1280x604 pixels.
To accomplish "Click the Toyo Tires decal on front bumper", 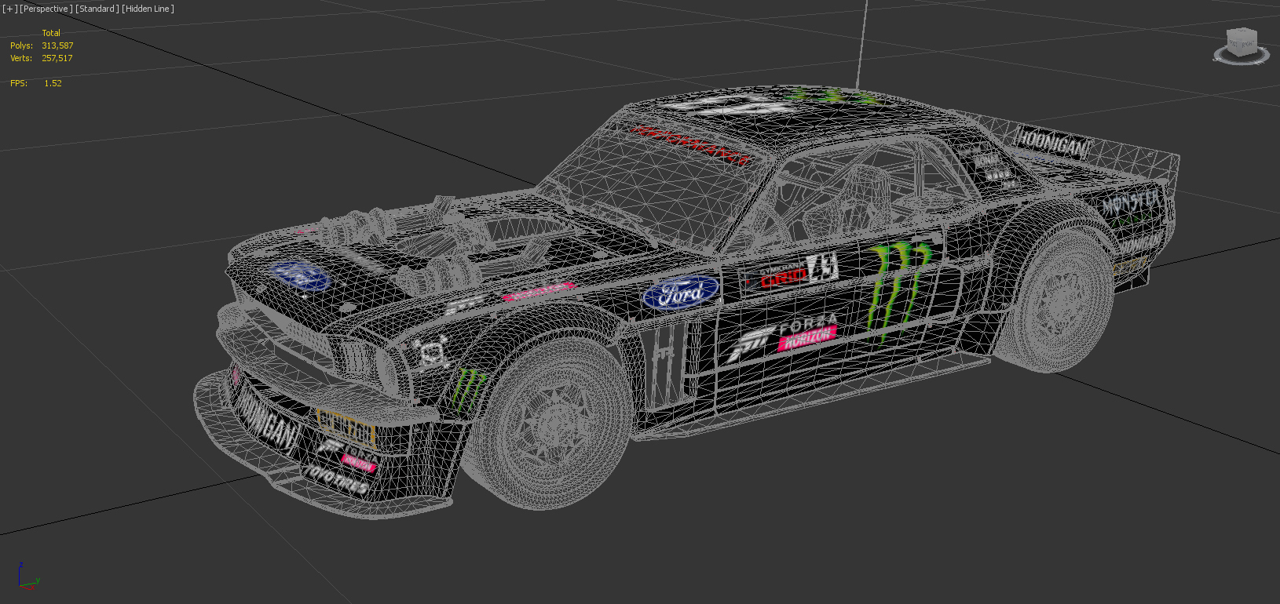I will tap(337, 478).
